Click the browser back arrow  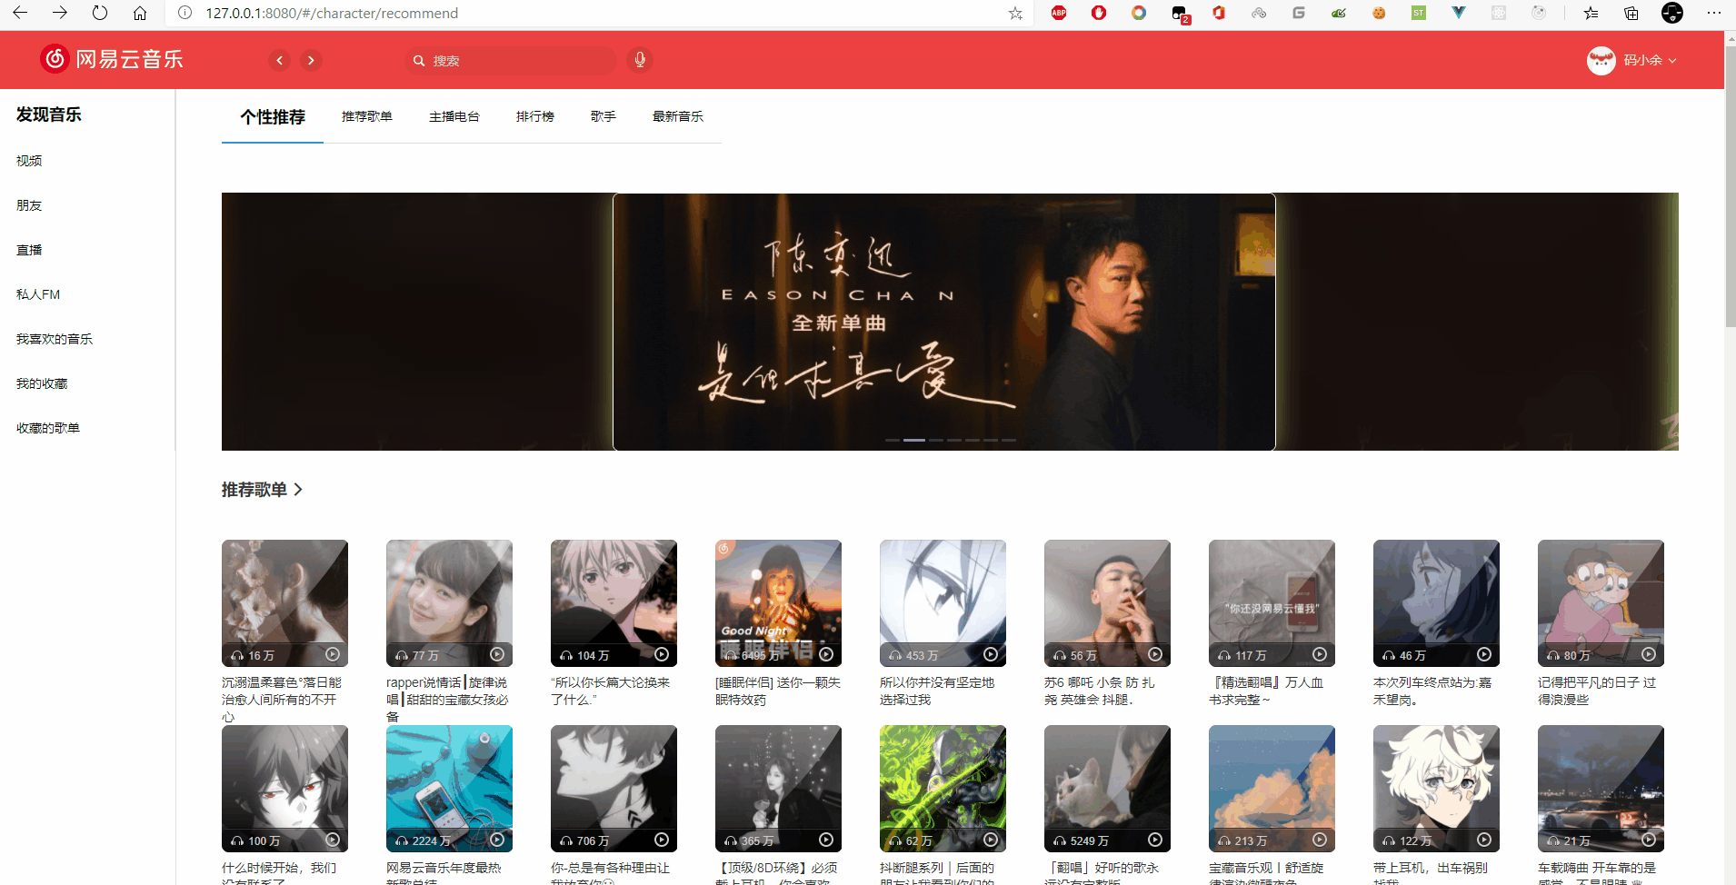pyautogui.click(x=20, y=13)
